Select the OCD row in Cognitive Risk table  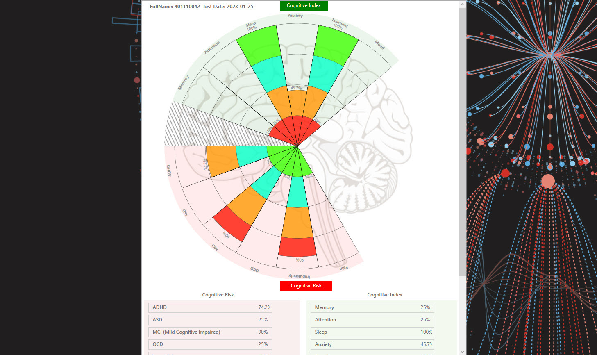pos(210,344)
